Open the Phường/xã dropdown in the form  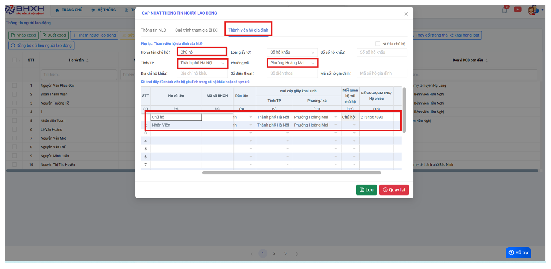click(x=292, y=63)
